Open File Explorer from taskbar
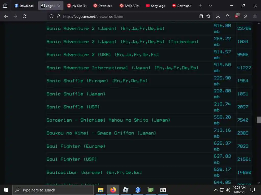This screenshot has height=195, width=261. tap(100, 190)
